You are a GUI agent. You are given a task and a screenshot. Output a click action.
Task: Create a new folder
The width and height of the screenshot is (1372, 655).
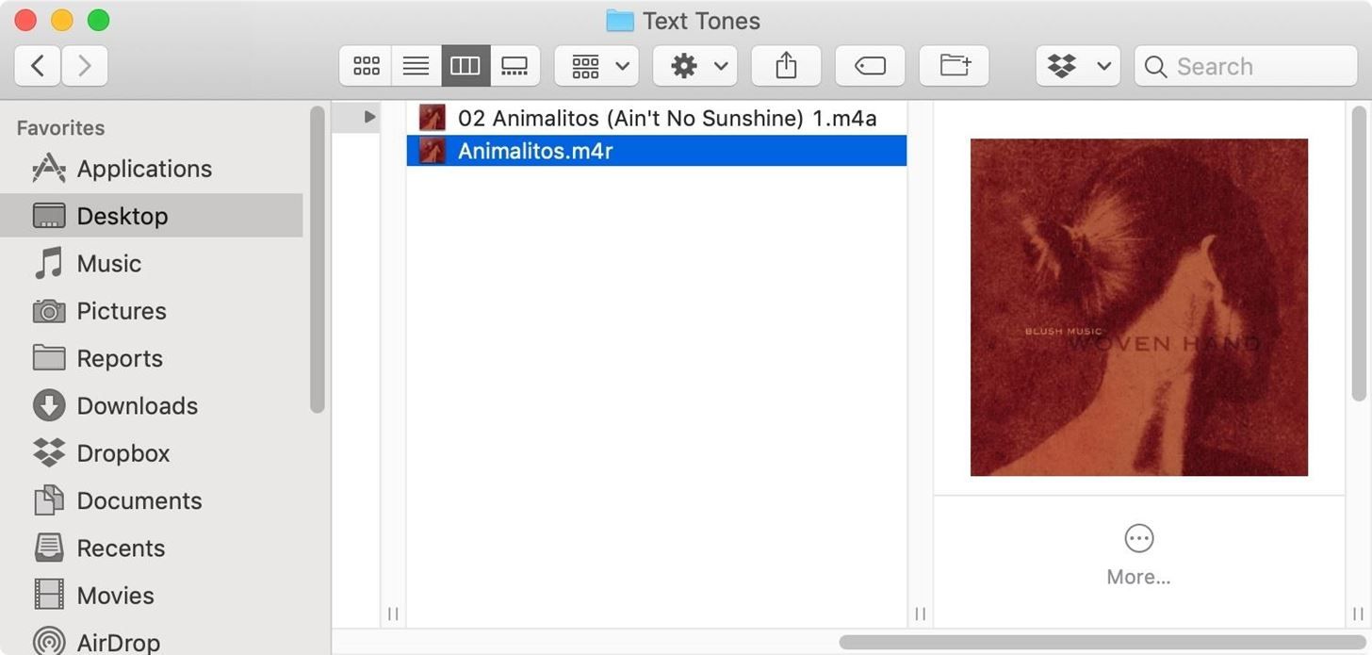click(954, 65)
